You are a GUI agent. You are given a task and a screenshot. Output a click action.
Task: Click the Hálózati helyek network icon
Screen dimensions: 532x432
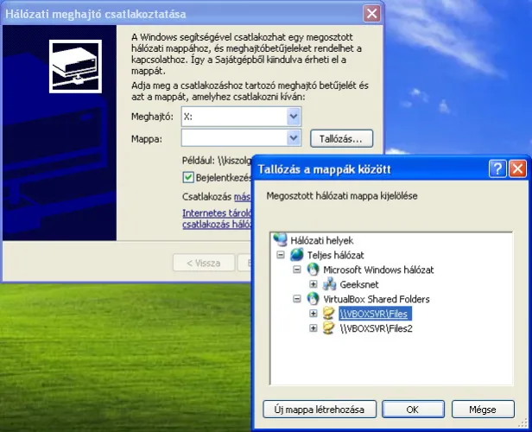coord(280,239)
